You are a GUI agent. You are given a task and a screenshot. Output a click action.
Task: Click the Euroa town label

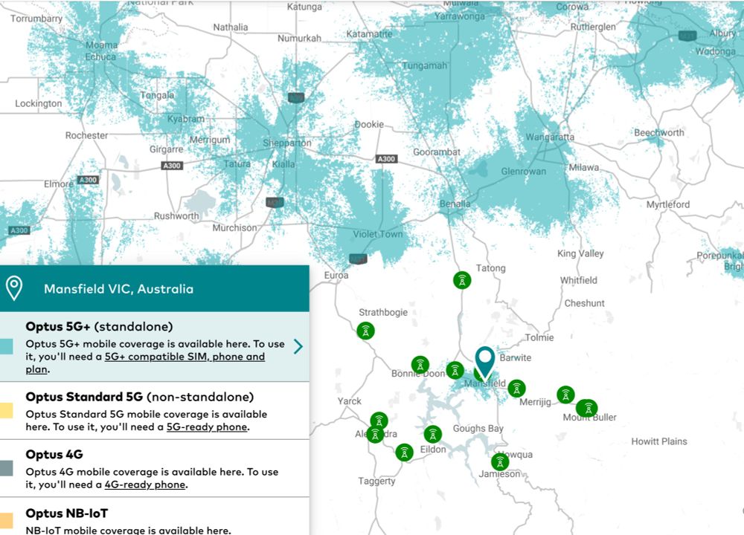pyautogui.click(x=336, y=276)
